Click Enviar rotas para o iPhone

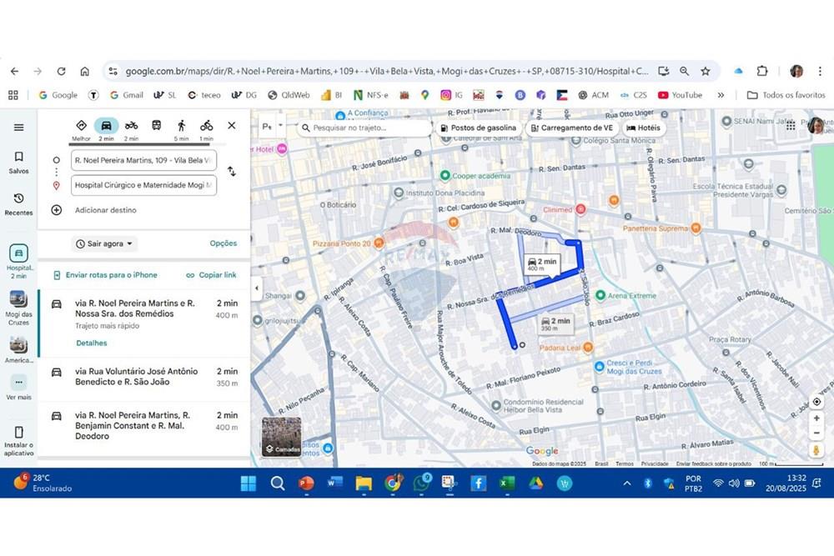[104, 275]
